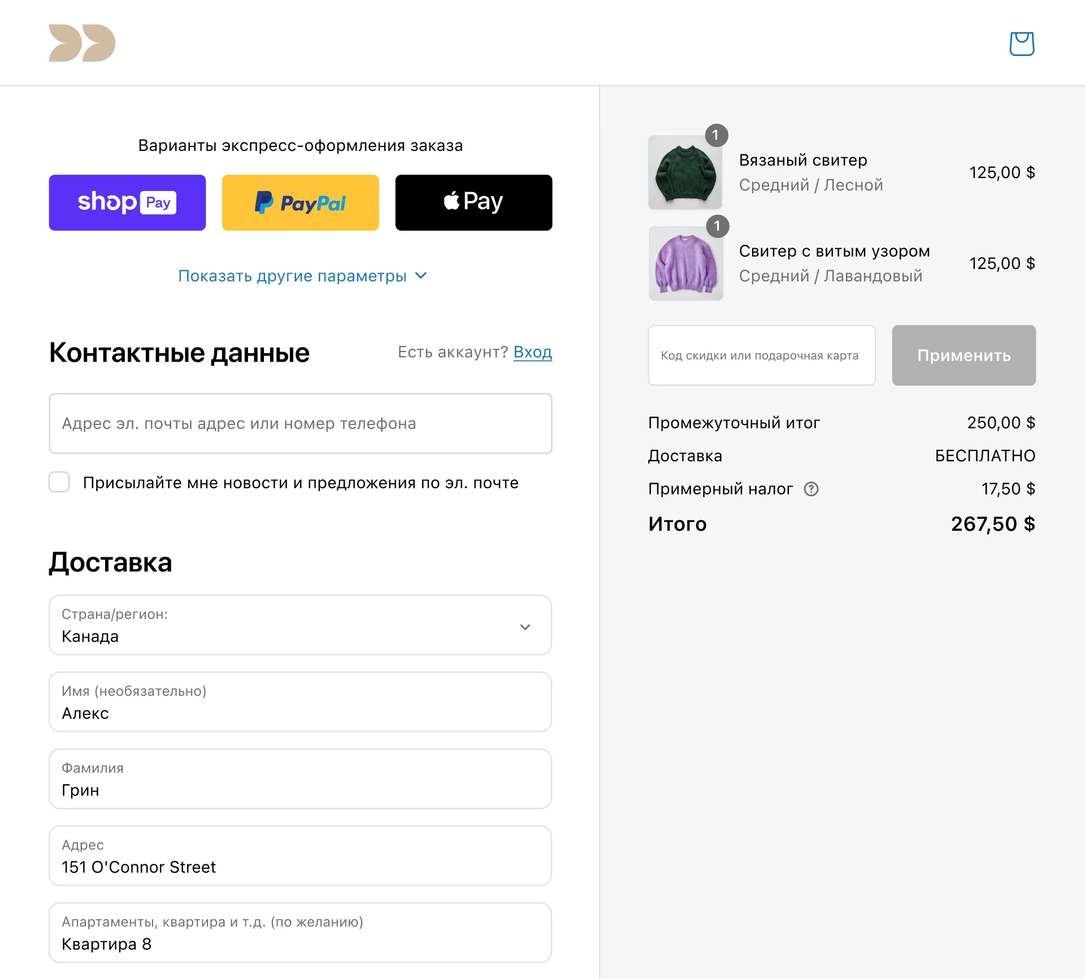Select Apple Pay express checkout
The image size is (1085, 979).
pyautogui.click(x=474, y=202)
